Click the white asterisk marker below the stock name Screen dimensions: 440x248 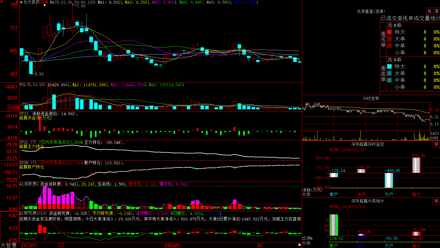(x=45, y=5)
